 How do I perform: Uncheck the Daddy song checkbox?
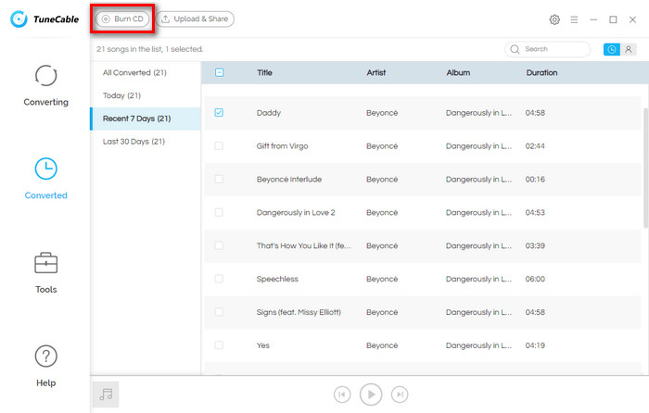pos(219,112)
